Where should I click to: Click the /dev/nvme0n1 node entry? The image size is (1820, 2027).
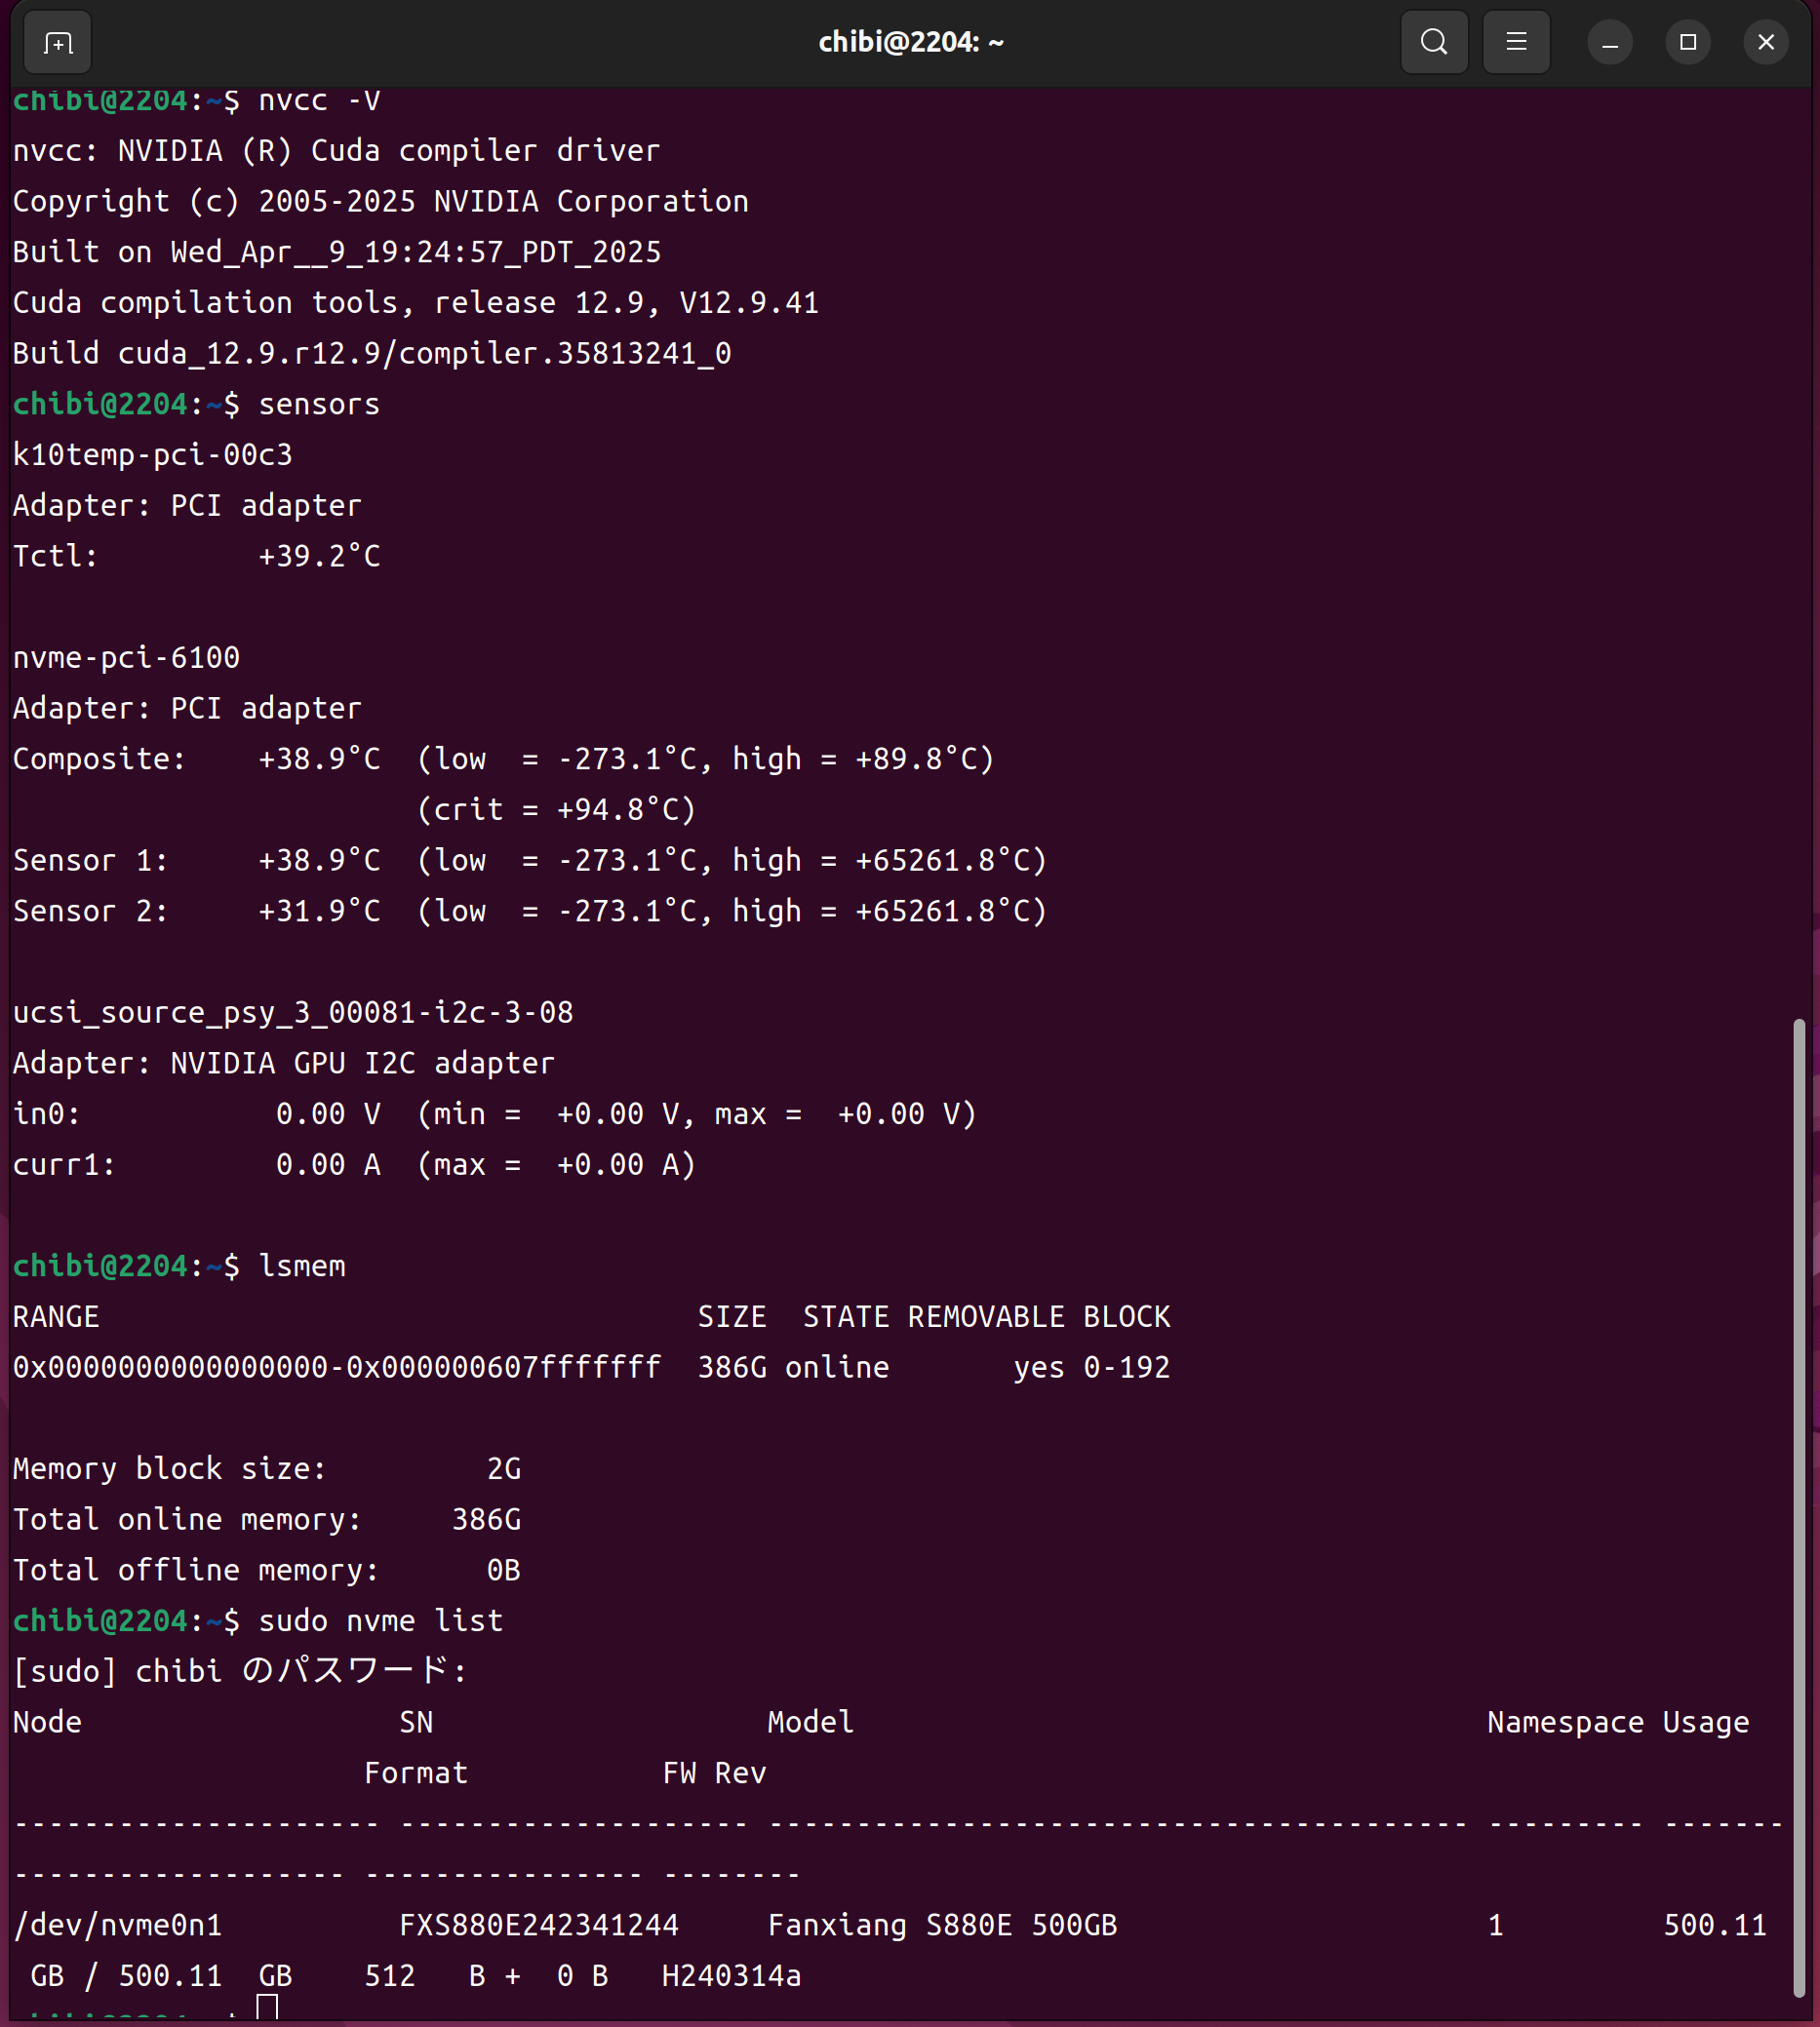coord(118,1925)
